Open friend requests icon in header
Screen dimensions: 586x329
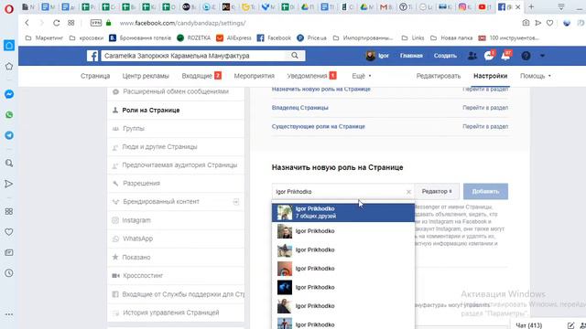472,56
